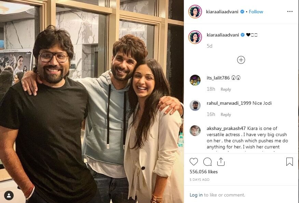Reply to its_lalit786 comment
This screenshot has width=299, height=203.
click(226, 89)
